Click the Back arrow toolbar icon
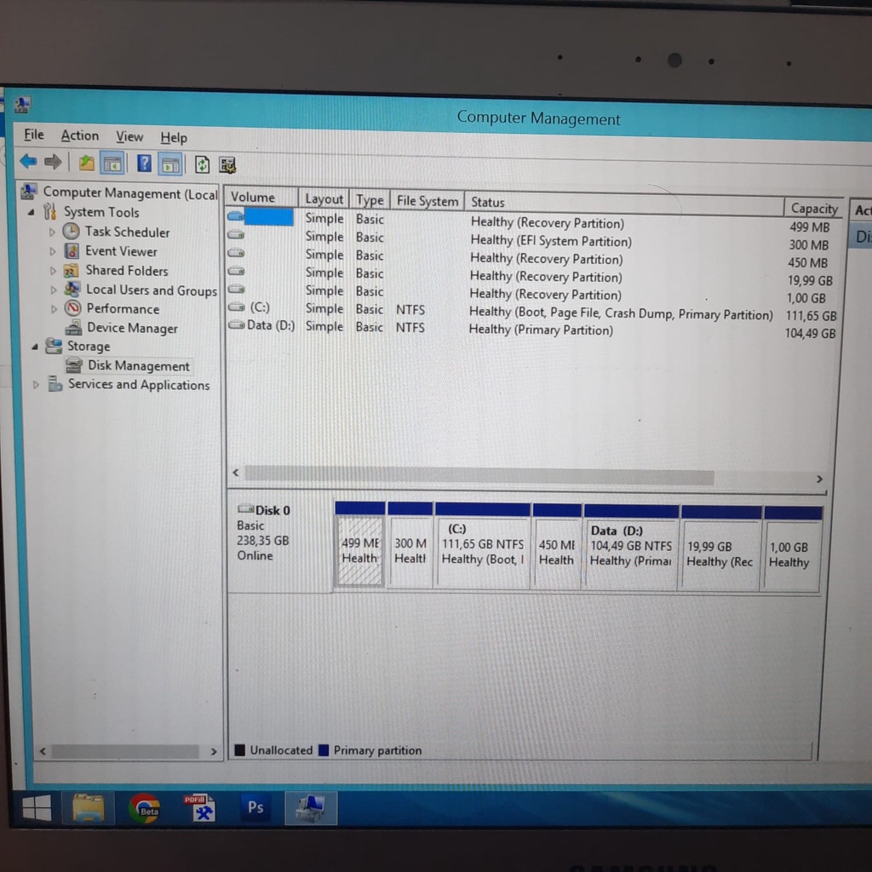The image size is (872, 872). tap(28, 161)
